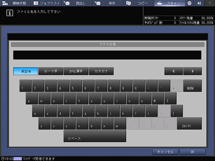Tap the d key

[x=63, y=111]
